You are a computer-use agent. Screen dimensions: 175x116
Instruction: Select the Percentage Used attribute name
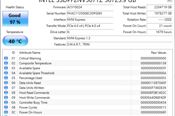tap(31, 78)
